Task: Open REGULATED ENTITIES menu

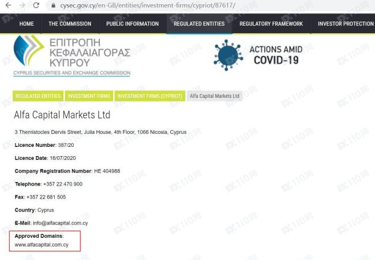Action: [199, 24]
